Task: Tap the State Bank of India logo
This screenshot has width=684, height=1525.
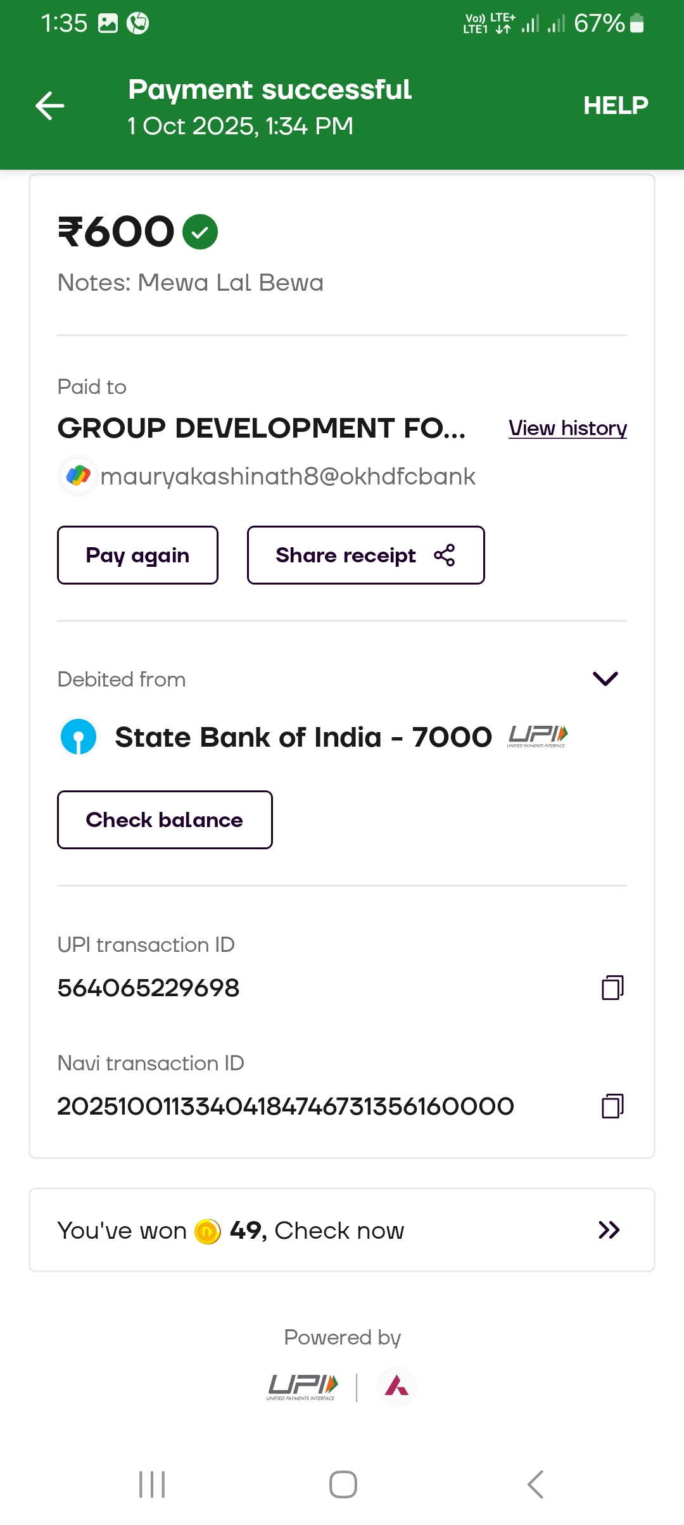Action: click(79, 737)
